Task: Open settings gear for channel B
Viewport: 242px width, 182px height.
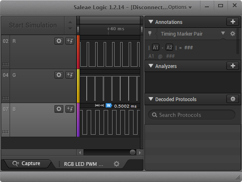Action: [59, 109]
